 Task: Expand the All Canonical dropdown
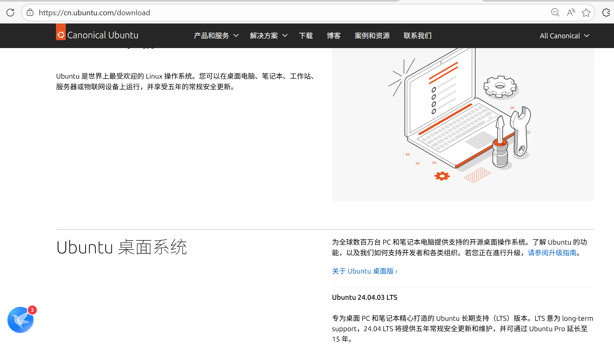(564, 35)
